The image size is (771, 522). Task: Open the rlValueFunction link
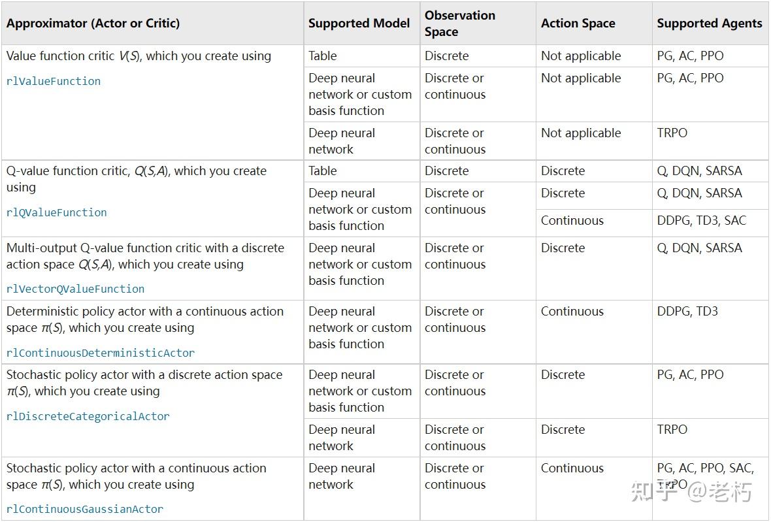54,82
